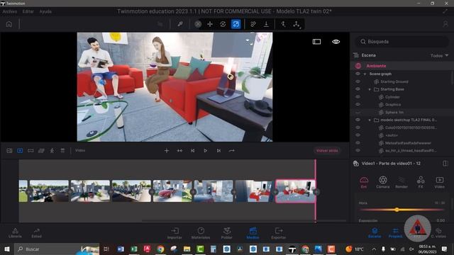Click the highlighted video media type icon

click(x=20, y=151)
